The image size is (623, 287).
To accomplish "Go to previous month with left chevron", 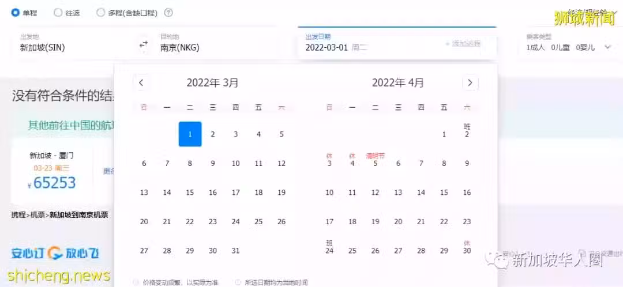I will point(141,83).
